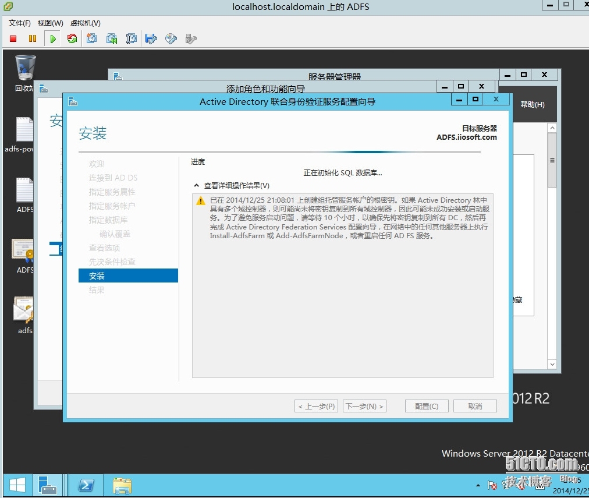Select the 欢迎 wizard step

click(x=97, y=164)
